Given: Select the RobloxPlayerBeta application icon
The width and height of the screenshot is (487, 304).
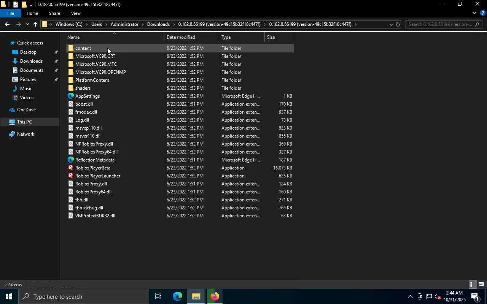Looking at the screenshot, I should (71, 168).
